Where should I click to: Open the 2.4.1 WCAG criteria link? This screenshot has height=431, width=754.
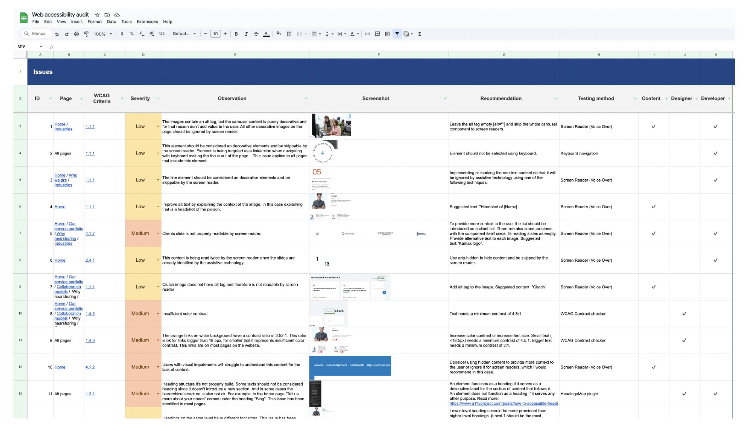90,260
